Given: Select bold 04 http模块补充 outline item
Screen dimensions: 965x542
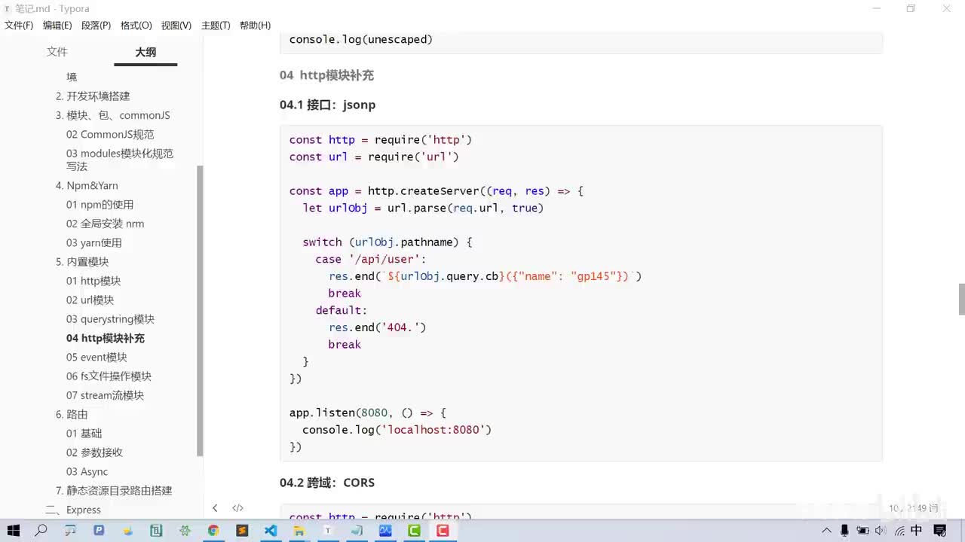Looking at the screenshot, I should [x=106, y=339].
